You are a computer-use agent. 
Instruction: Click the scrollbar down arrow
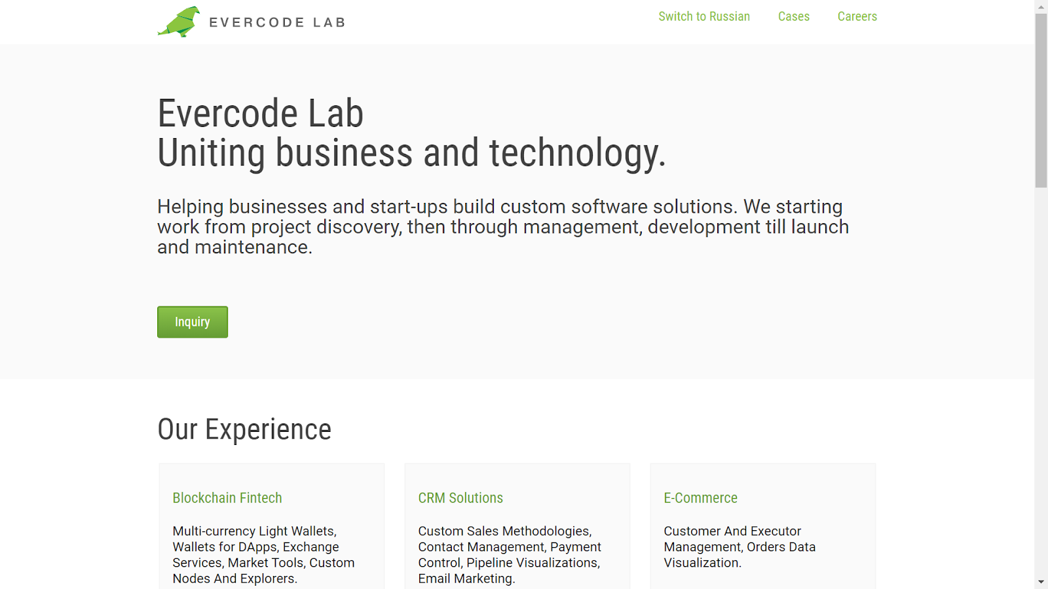[x=1041, y=582]
